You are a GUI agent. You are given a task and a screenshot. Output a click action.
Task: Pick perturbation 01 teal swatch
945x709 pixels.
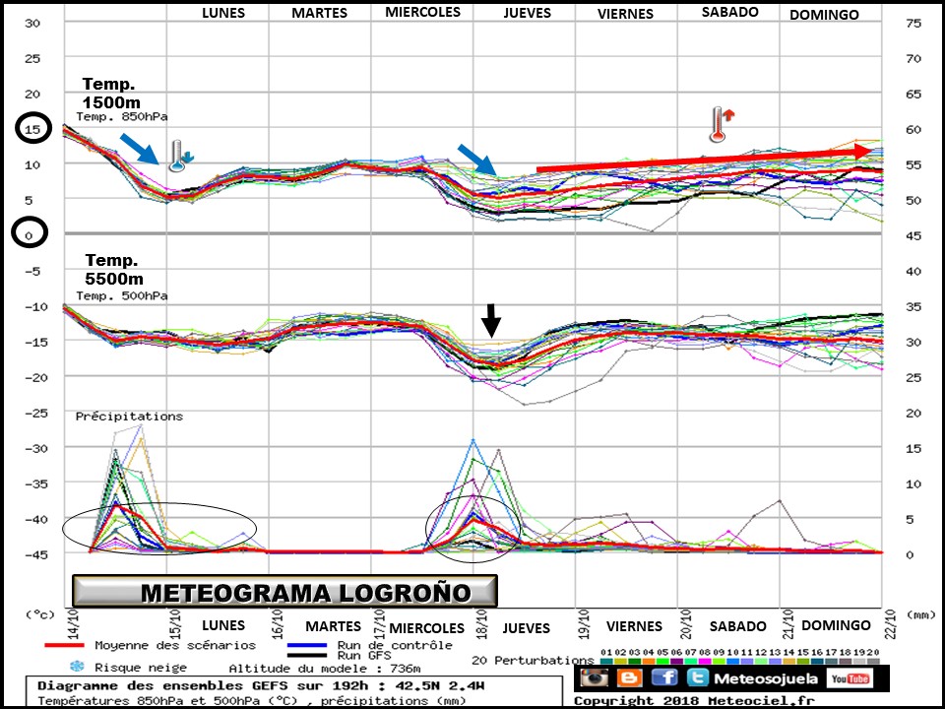606,662
